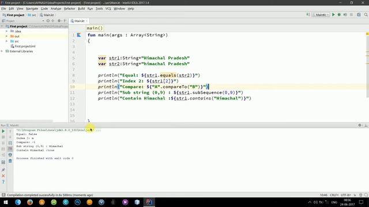Expand the src folder in project tree
Viewport: 369px width, 207px height.
coord(7,41)
